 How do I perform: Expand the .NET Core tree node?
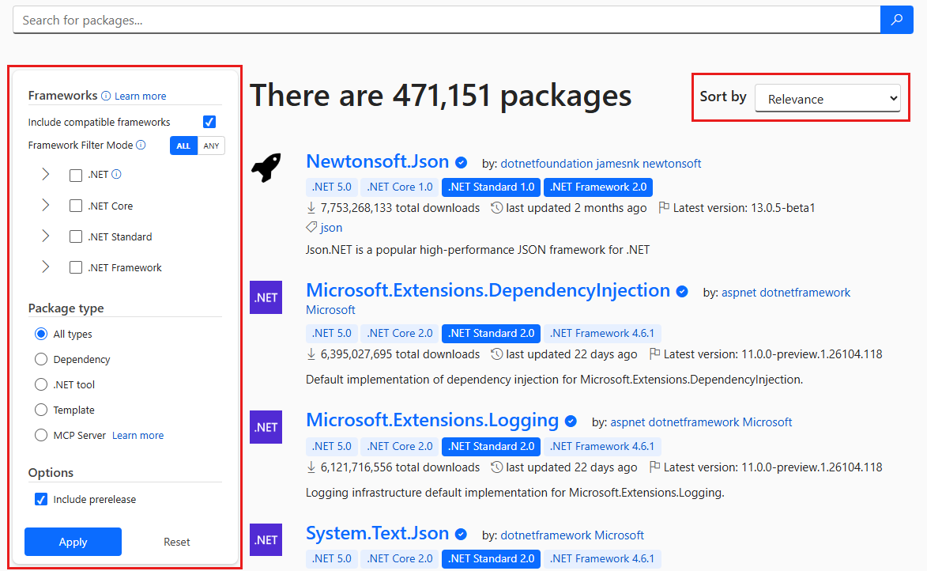pyautogui.click(x=46, y=205)
